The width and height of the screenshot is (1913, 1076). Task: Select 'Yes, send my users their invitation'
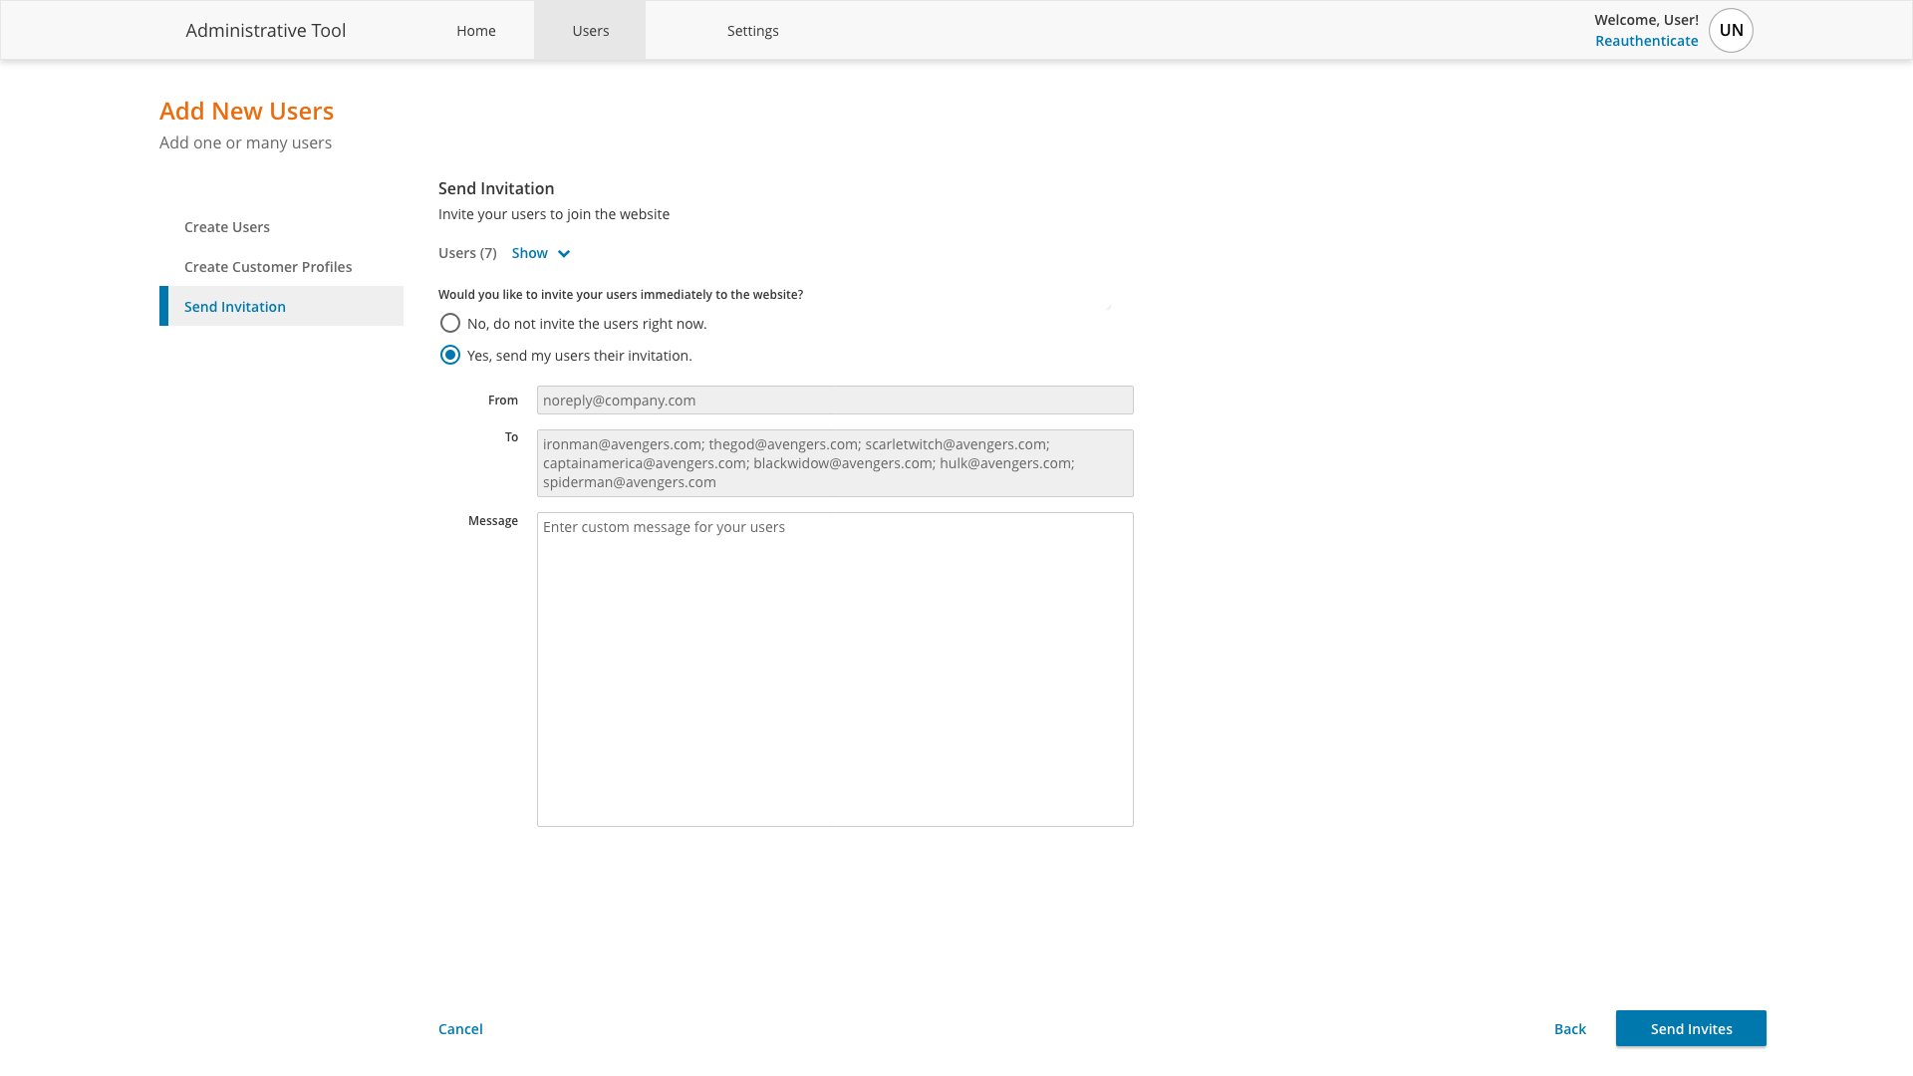tap(450, 355)
